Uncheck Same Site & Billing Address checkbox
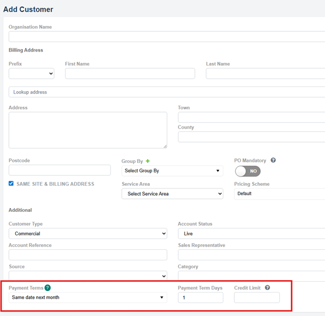Image resolution: width=325 pixels, height=316 pixels. click(11, 184)
